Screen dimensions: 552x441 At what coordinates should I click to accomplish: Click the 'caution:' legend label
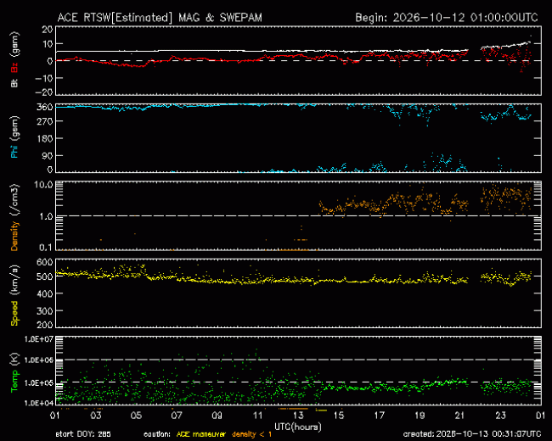pos(157,434)
